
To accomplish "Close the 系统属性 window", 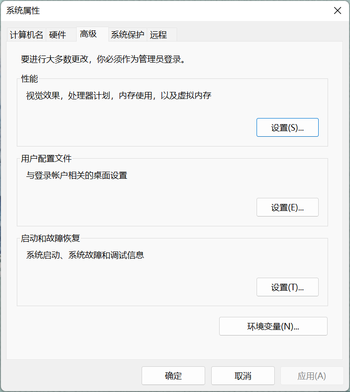I will coord(337,10).
